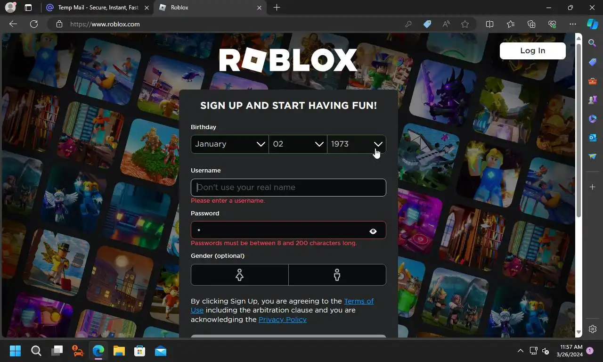The width and height of the screenshot is (603, 362).
Task: Open the Privacy Policy link
Action: coord(282,319)
